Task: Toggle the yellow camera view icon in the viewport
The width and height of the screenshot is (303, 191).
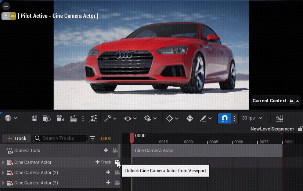Action: (13, 16)
